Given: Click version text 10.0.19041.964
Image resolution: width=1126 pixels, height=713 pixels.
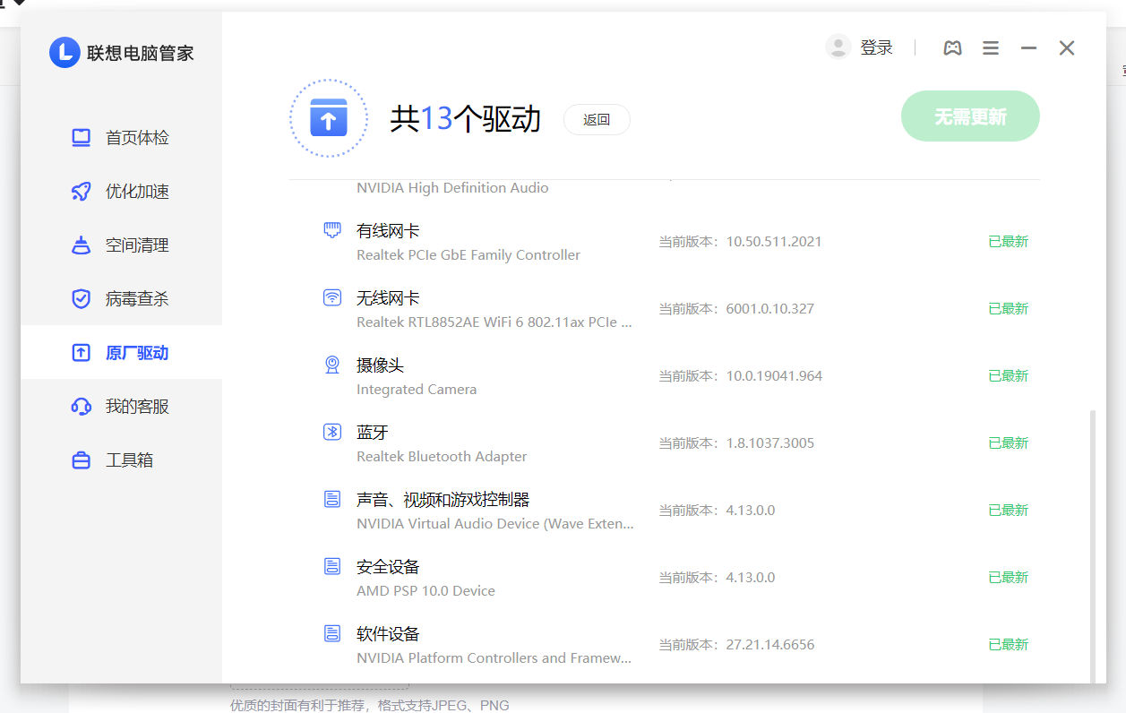Looking at the screenshot, I should click(774, 376).
